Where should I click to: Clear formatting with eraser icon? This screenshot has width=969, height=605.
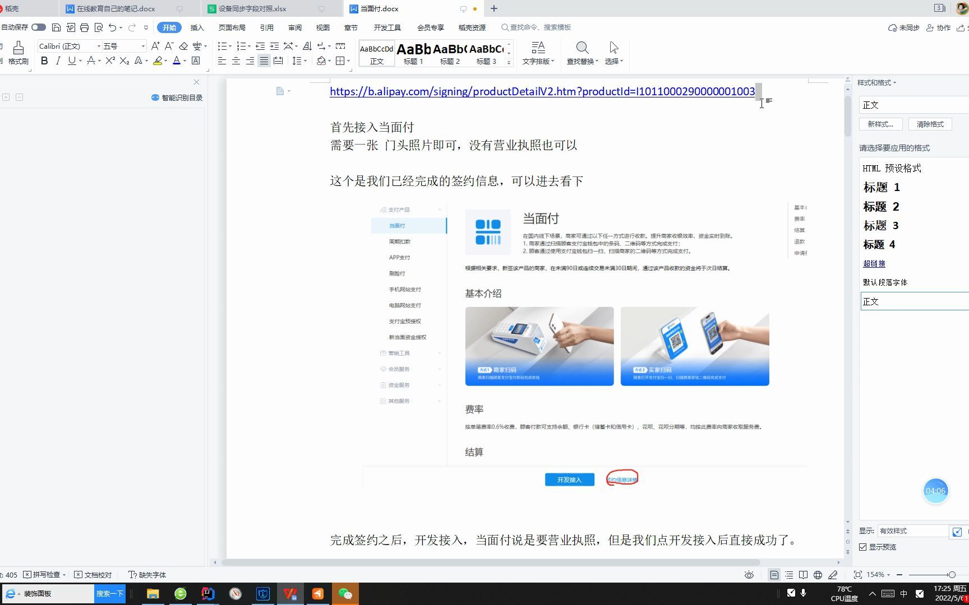tap(183, 46)
